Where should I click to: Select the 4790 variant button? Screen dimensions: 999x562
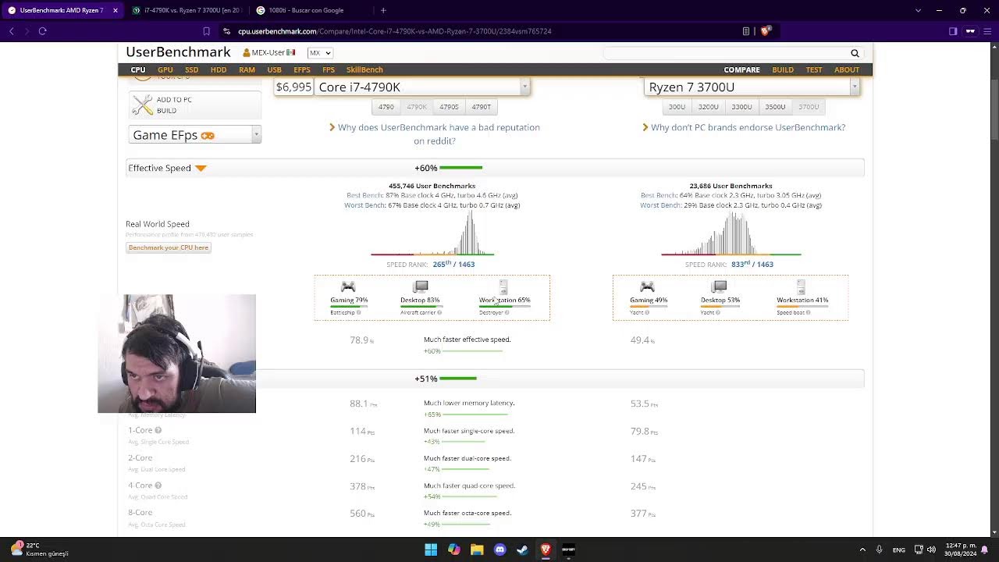(x=386, y=107)
